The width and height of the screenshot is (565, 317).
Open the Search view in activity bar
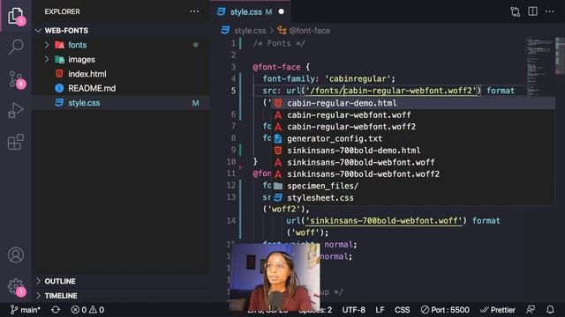click(x=16, y=47)
